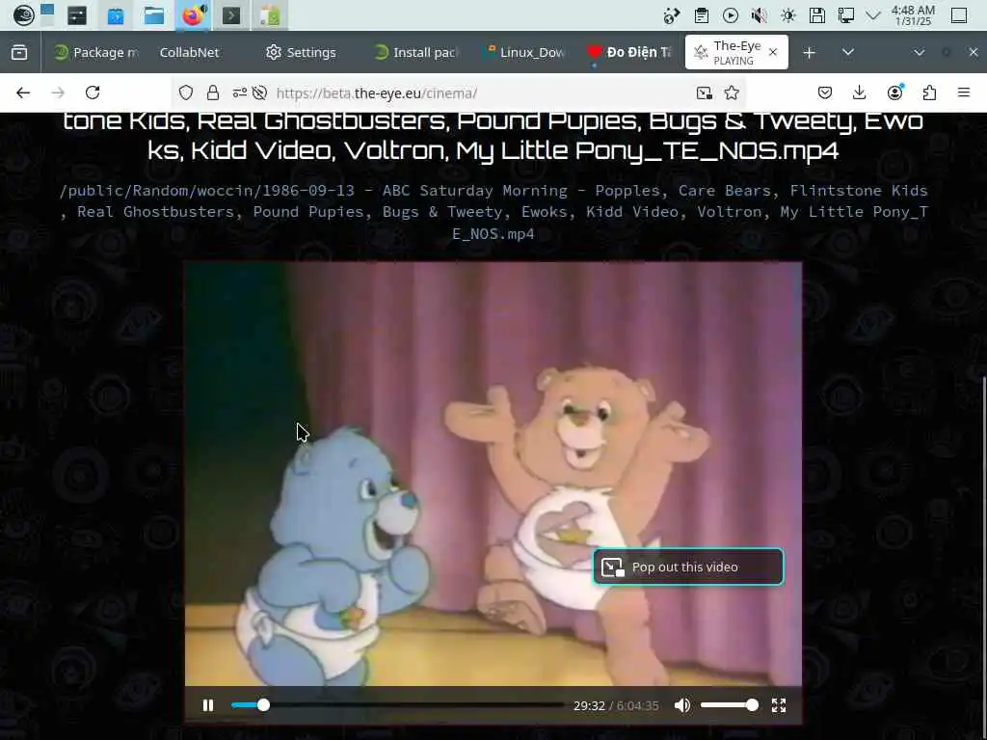Pause the playing video
The width and height of the screenshot is (987, 740).
(x=208, y=705)
